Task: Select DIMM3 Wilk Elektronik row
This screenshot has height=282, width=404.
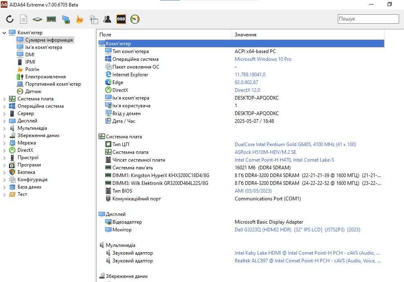Action: (x=241, y=183)
